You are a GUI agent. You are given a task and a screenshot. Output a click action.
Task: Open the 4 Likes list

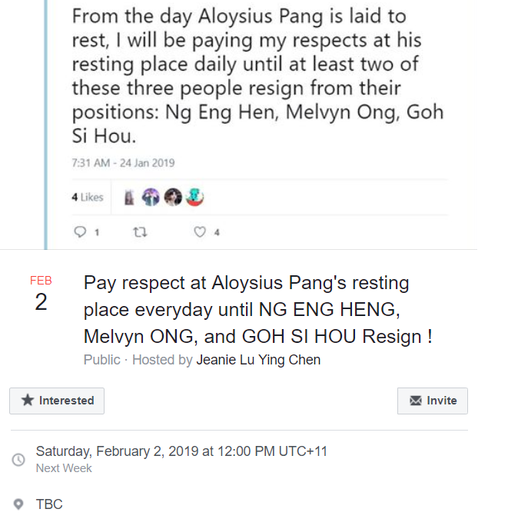(87, 198)
